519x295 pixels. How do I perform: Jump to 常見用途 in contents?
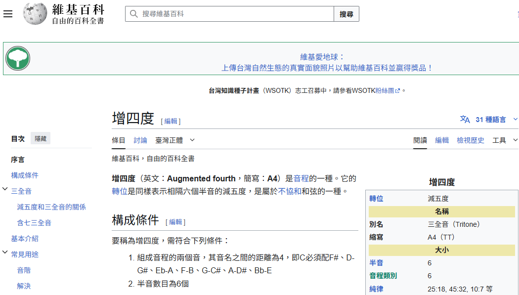pyautogui.click(x=25, y=254)
